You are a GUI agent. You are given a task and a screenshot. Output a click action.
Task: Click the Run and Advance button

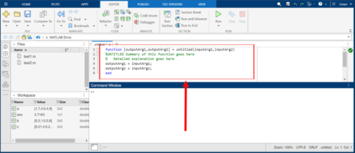point(191,19)
